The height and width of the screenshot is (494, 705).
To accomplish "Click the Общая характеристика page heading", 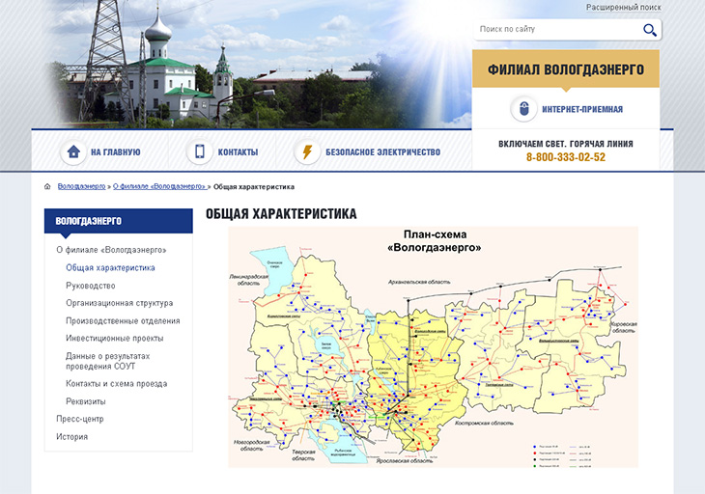I will [x=281, y=214].
